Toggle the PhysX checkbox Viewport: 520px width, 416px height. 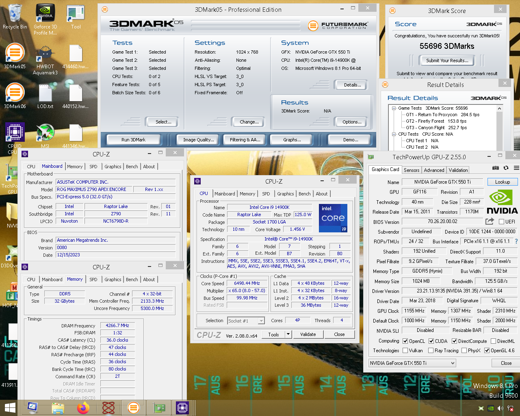point(464,351)
